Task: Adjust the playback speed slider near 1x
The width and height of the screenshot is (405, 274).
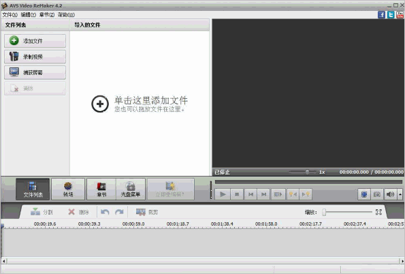Action: coord(307,172)
